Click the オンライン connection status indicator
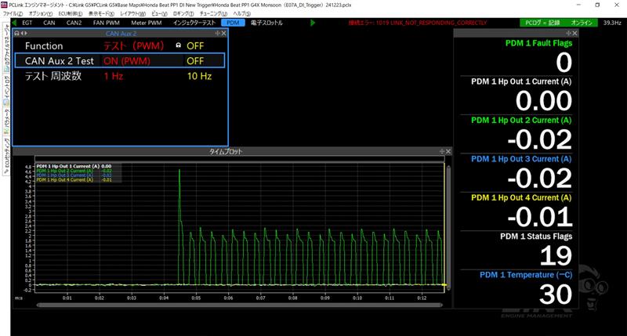627x336 pixels. (582, 23)
